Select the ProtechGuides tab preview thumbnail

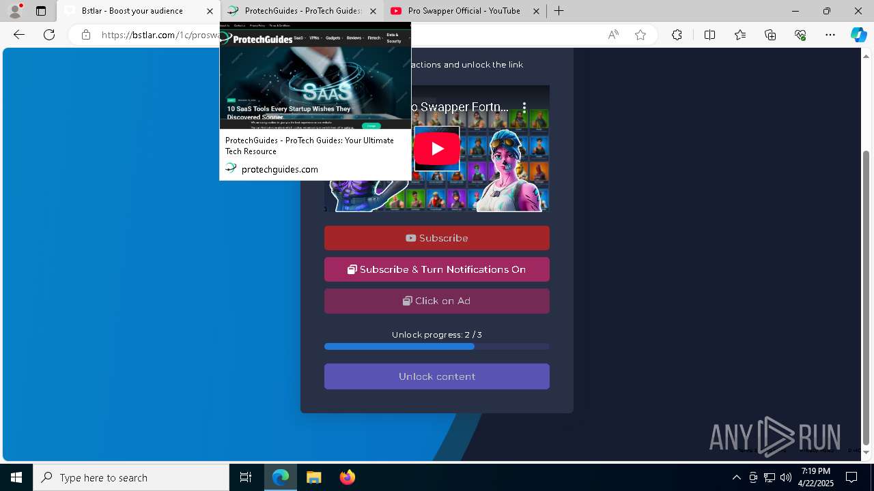pyautogui.click(x=315, y=76)
